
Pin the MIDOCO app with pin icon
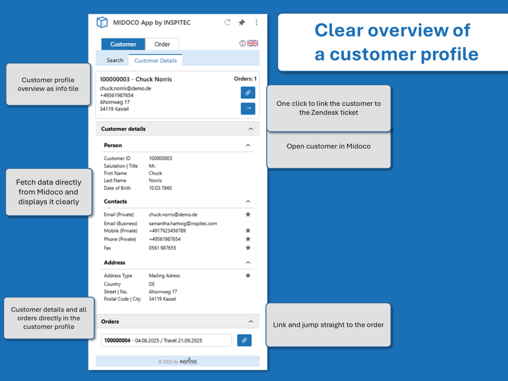point(242,22)
